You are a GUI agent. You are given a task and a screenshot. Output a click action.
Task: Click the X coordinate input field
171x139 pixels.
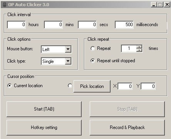(x=125, y=86)
